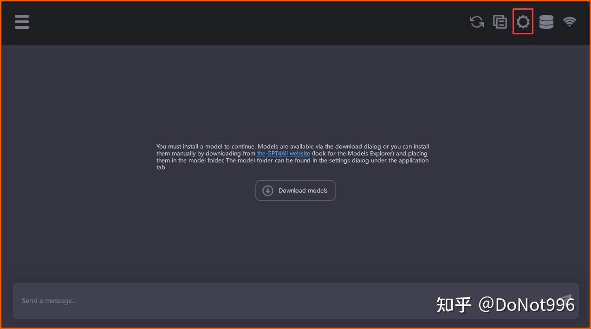The height and width of the screenshot is (329, 591).
Task: Click the install-a-model instruction paragraph
Action: click(x=292, y=157)
